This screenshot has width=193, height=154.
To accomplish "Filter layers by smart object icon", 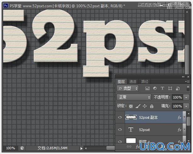I will [x=178, y=88].
